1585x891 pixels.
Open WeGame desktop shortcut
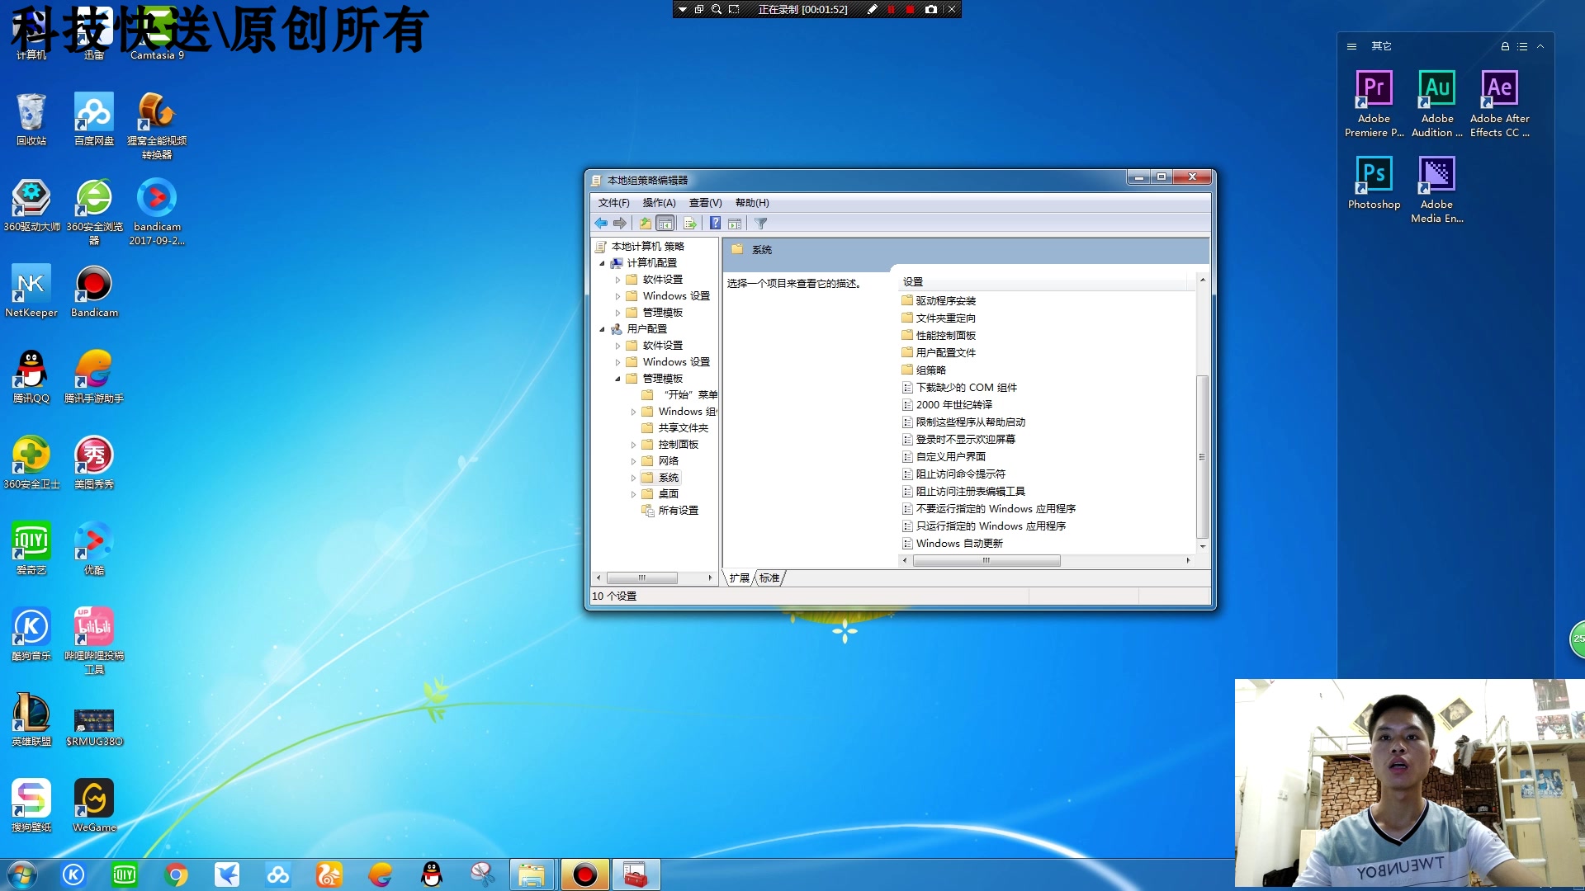[x=94, y=805]
